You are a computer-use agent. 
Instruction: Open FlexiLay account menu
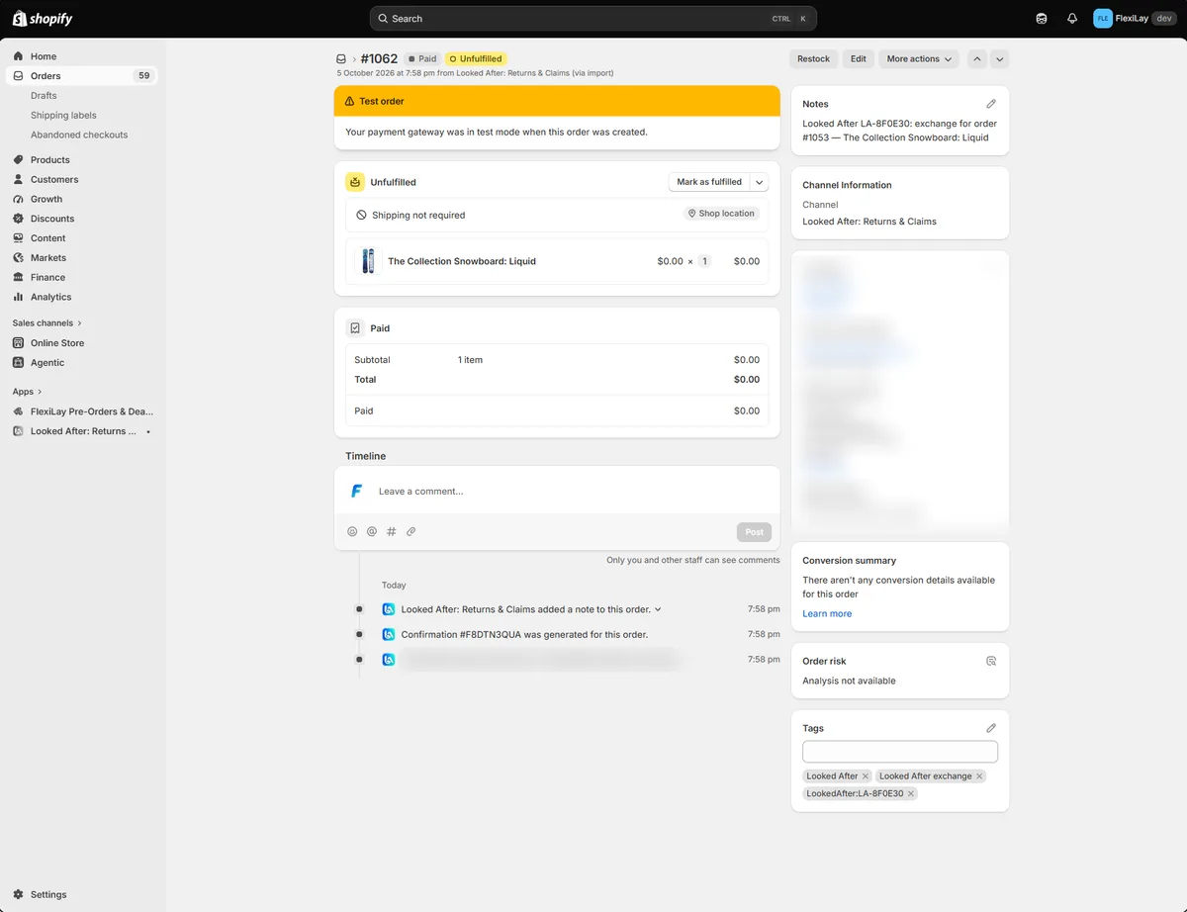click(1135, 19)
